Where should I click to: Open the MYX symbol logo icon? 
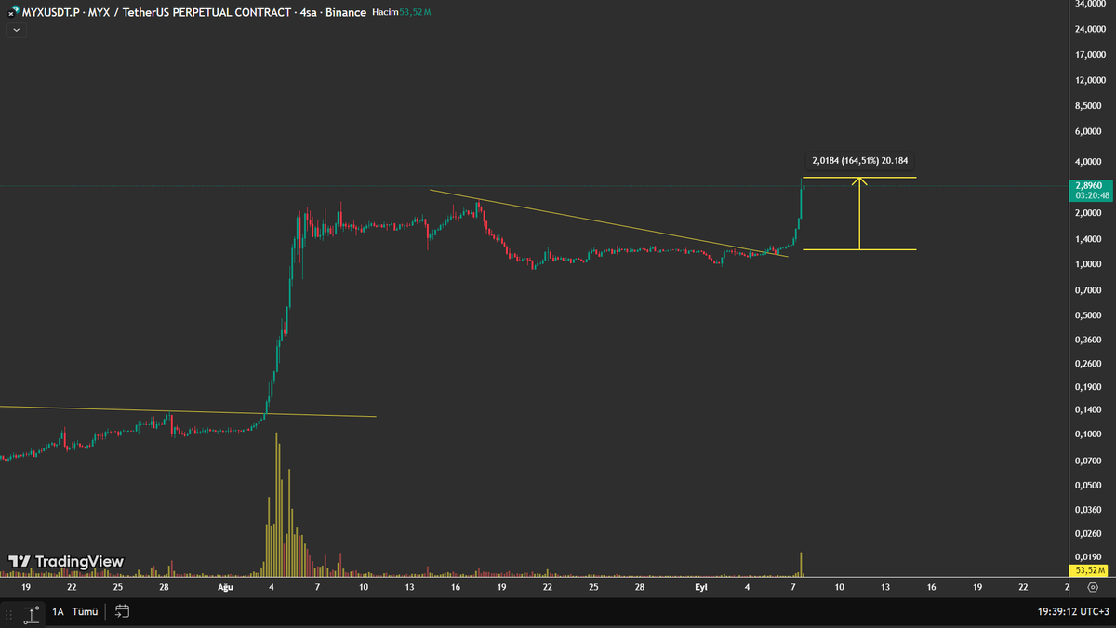(13, 13)
